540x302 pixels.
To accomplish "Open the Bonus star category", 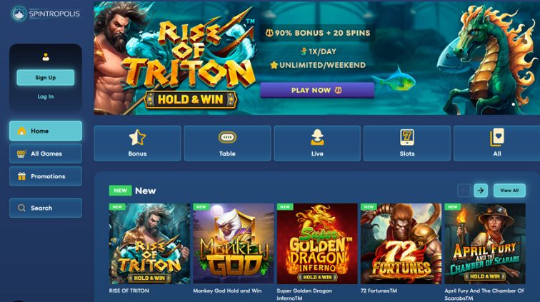I will pos(137,144).
